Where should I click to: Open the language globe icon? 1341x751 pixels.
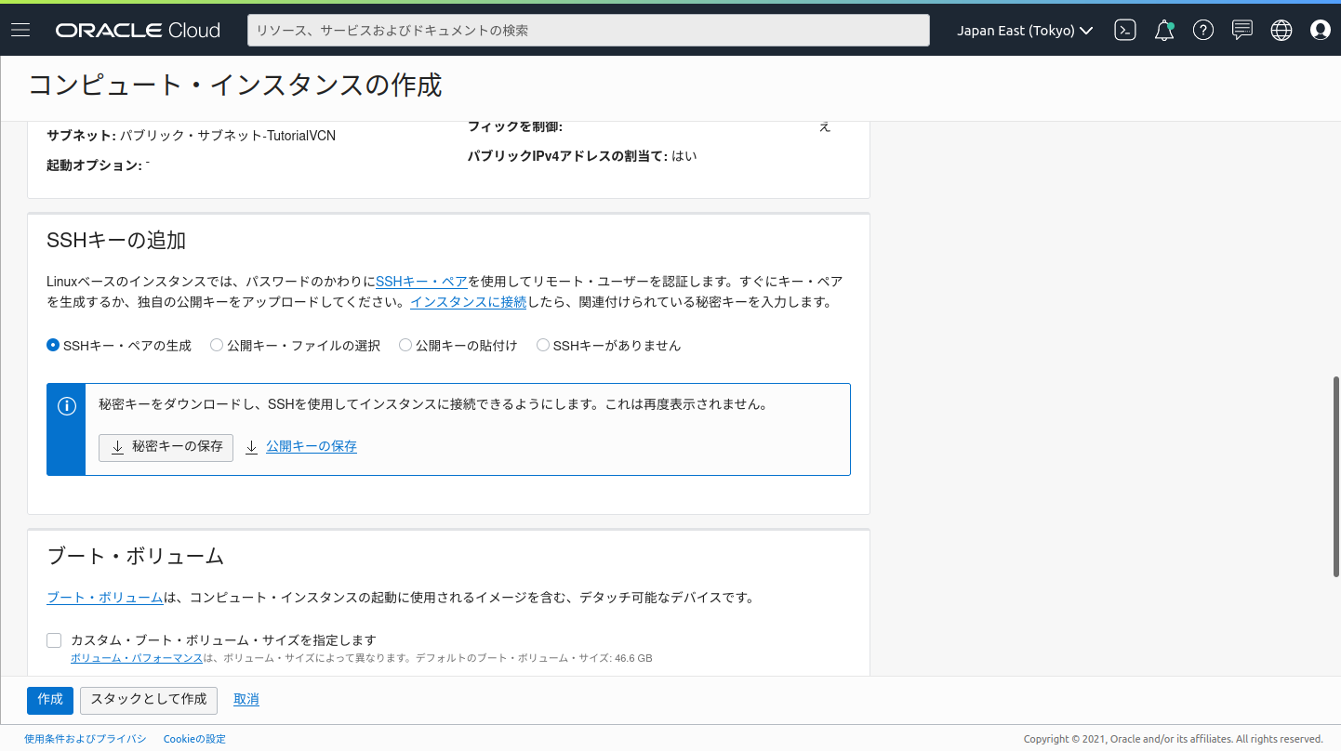(1281, 30)
